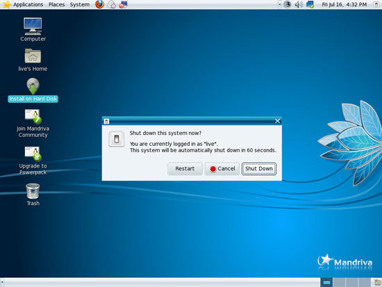Open the System menu
Screen dimensions: 382x287
(80, 4)
